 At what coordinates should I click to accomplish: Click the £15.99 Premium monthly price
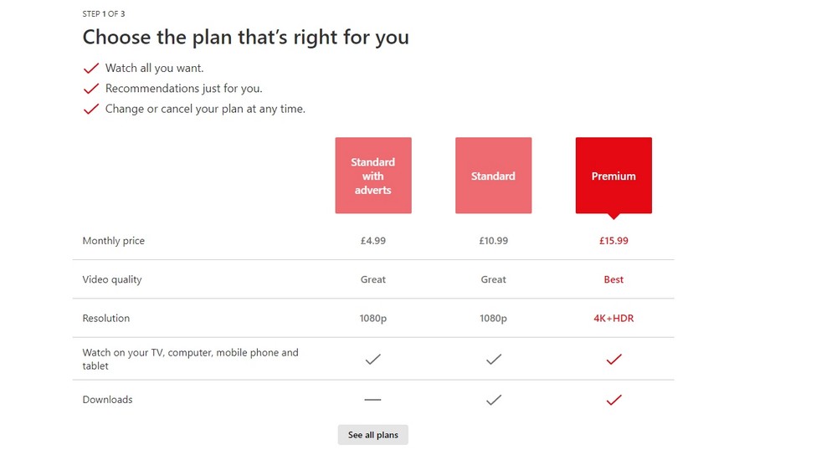[x=614, y=241]
